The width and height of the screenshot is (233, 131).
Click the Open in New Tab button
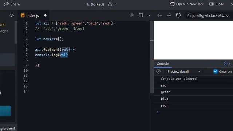pyautogui.click(x=186, y=4)
